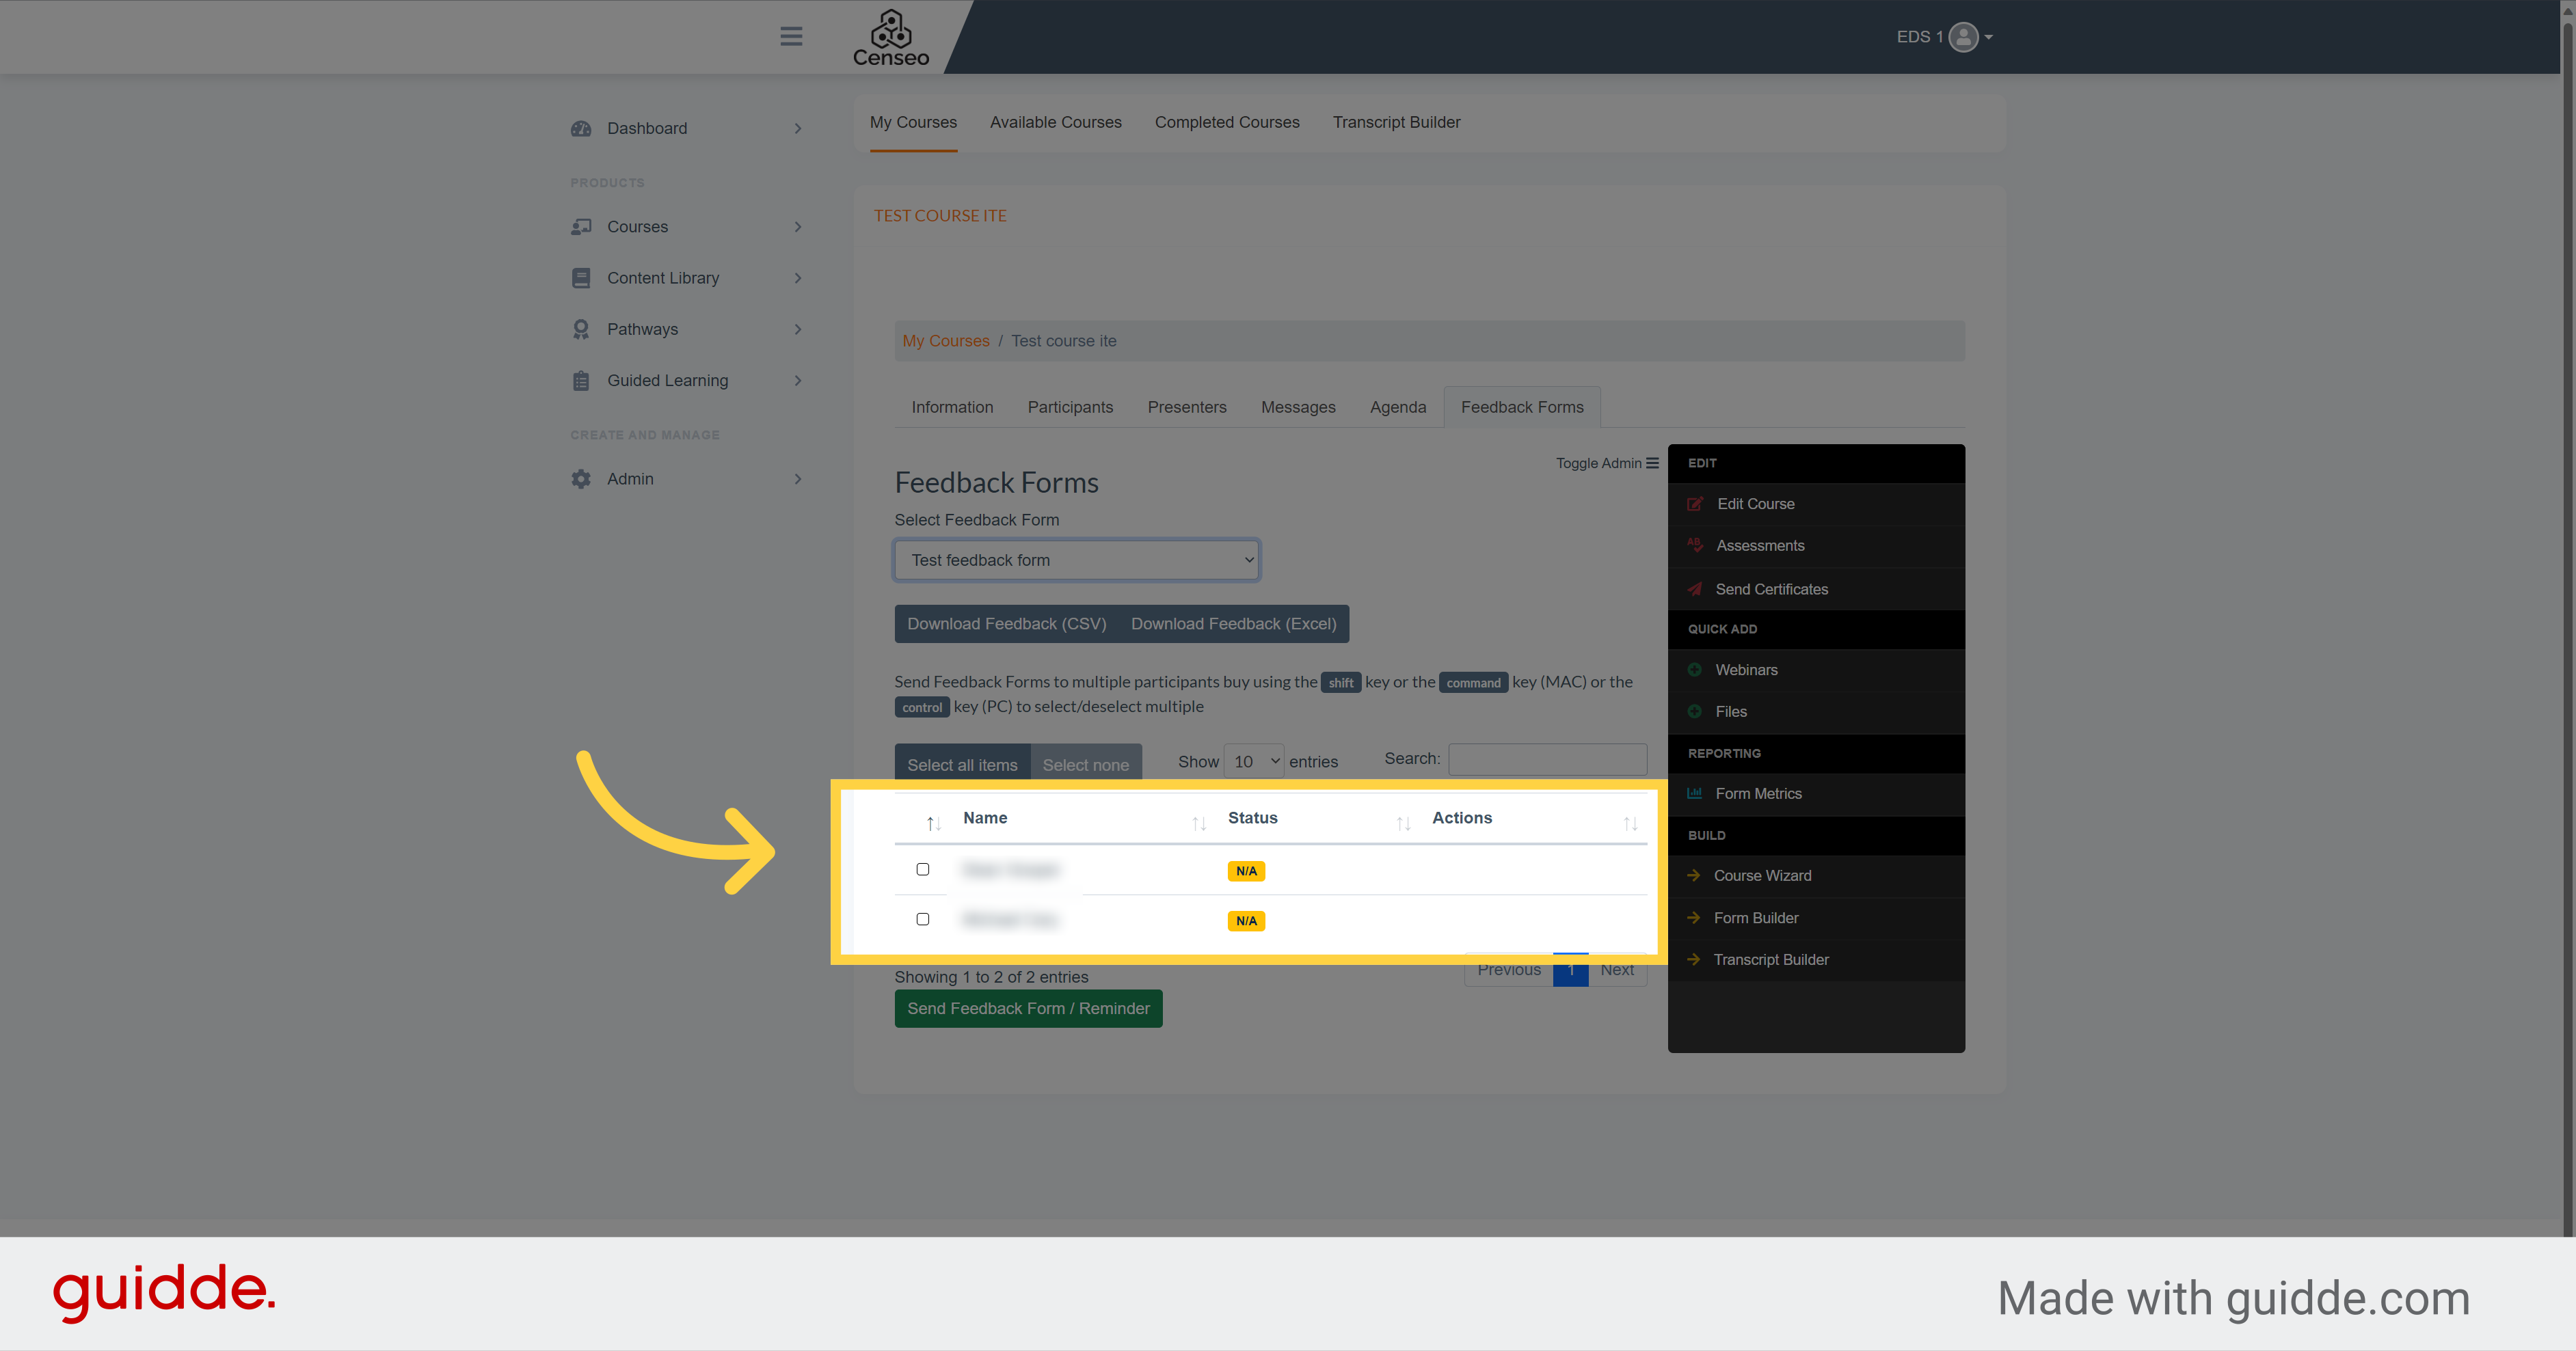Expand the Courses sidebar chevron
Image resolution: width=2576 pixels, height=1351 pixels.
pyautogui.click(x=798, y=227)
